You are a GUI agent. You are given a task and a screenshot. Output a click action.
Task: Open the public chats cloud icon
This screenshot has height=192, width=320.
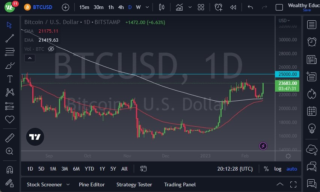click(x=312, y=149)
